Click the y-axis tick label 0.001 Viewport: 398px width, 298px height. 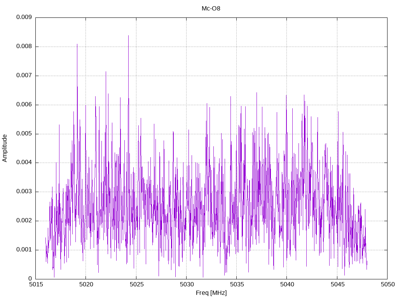tap(24, 250)
